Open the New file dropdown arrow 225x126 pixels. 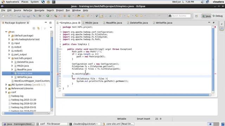pos(7,16)
